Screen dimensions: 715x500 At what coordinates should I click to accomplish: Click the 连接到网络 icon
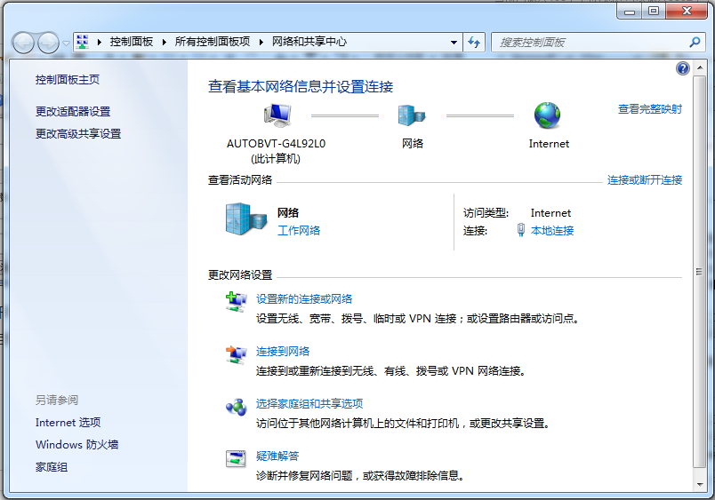pyautogui.click(x=236, y=355)
